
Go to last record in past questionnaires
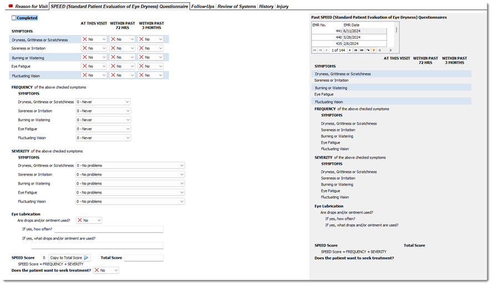pos(362,50)
